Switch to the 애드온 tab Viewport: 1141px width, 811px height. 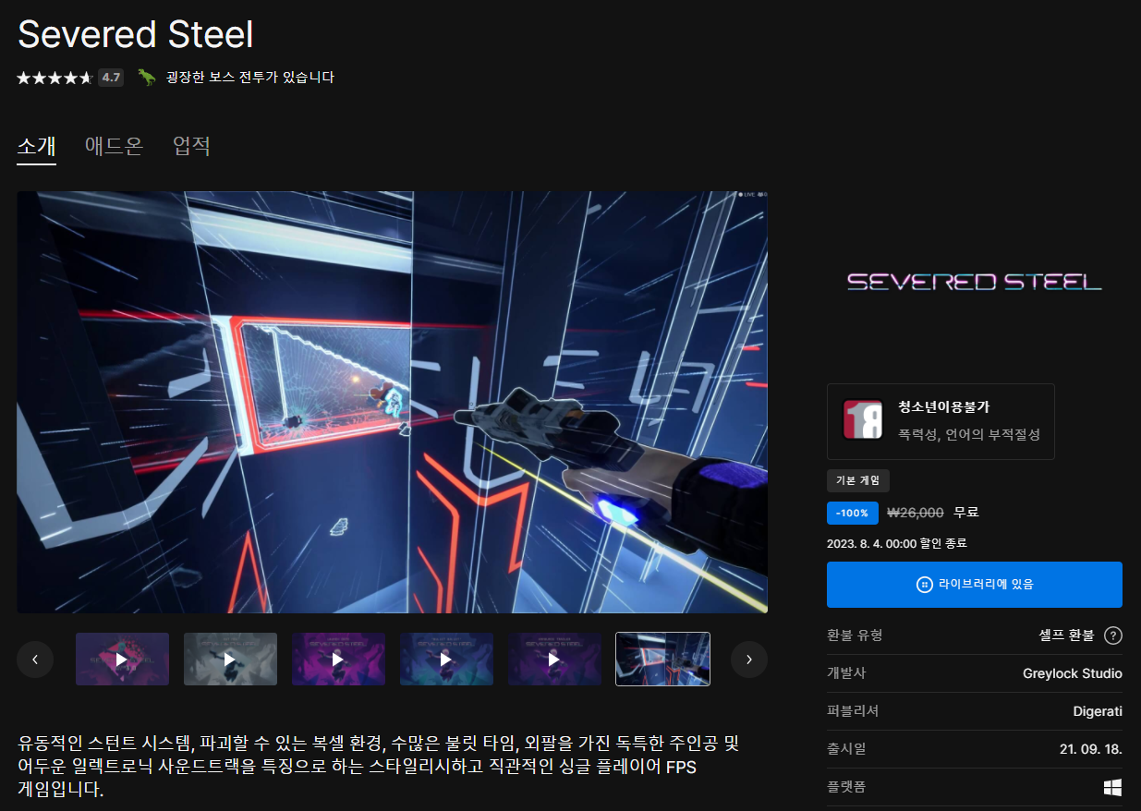coord(114,146)
